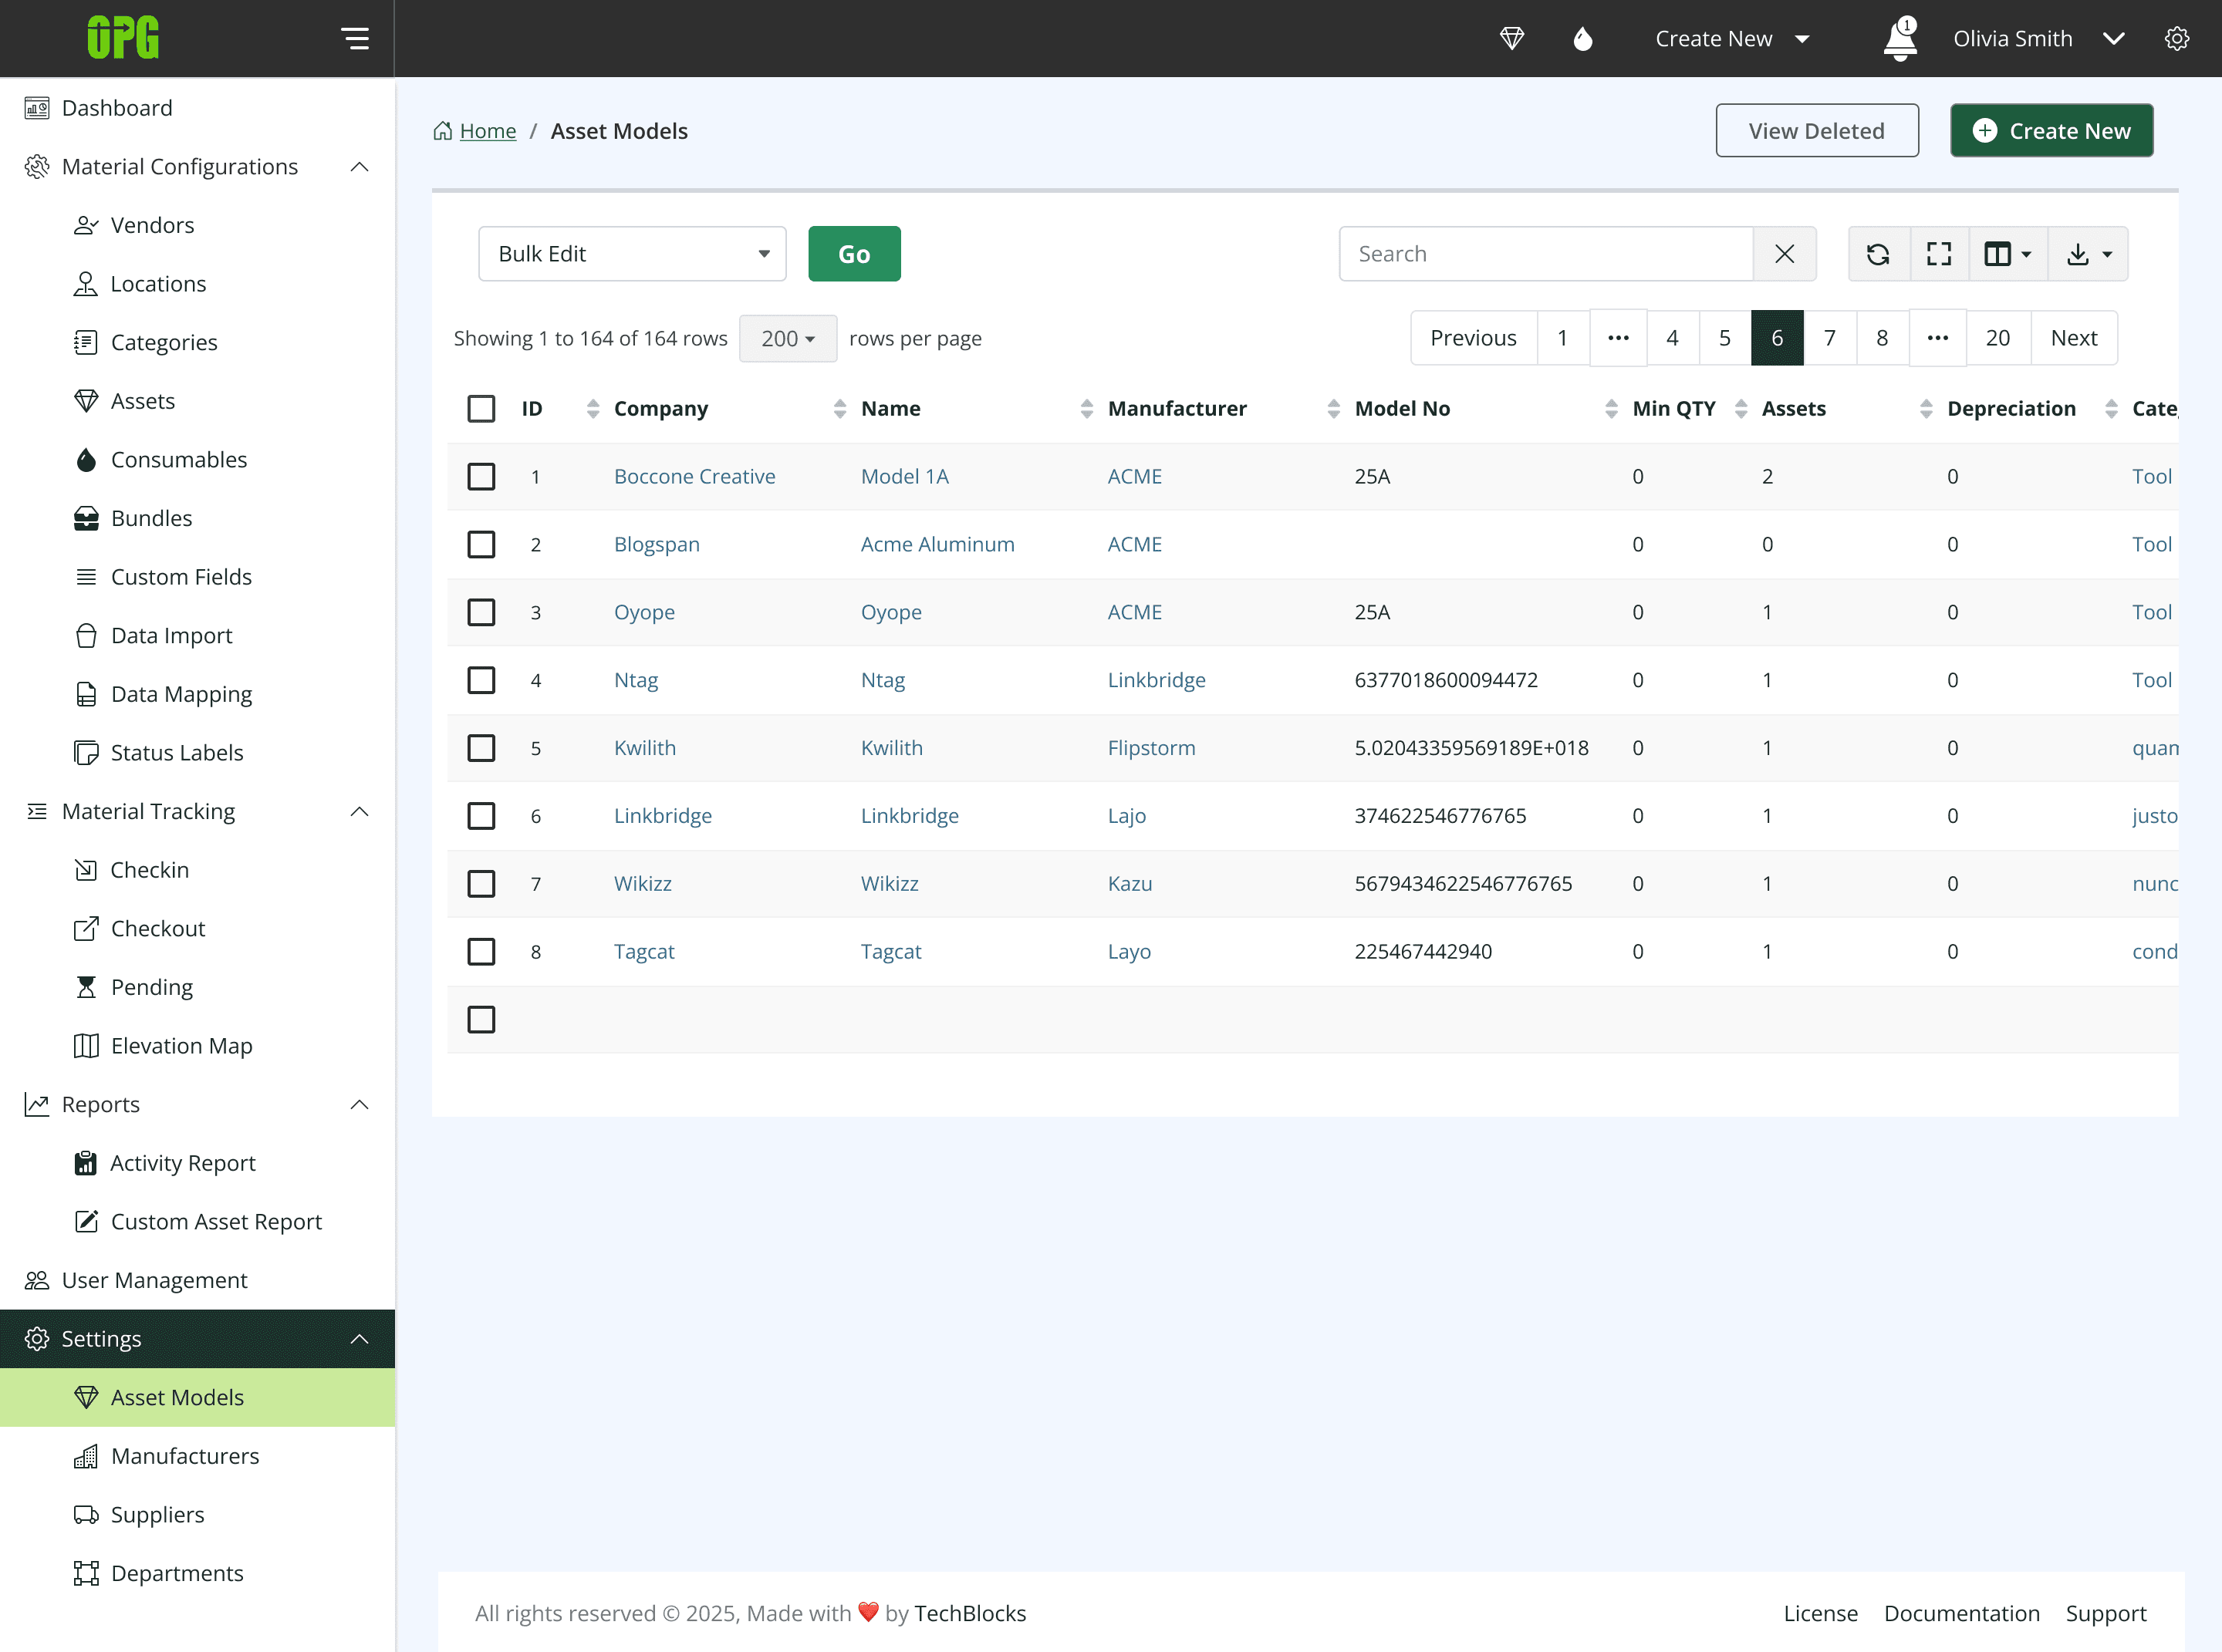Click the notification bell icon
Viewport: 2222px width, 1652px height.
1899,39
